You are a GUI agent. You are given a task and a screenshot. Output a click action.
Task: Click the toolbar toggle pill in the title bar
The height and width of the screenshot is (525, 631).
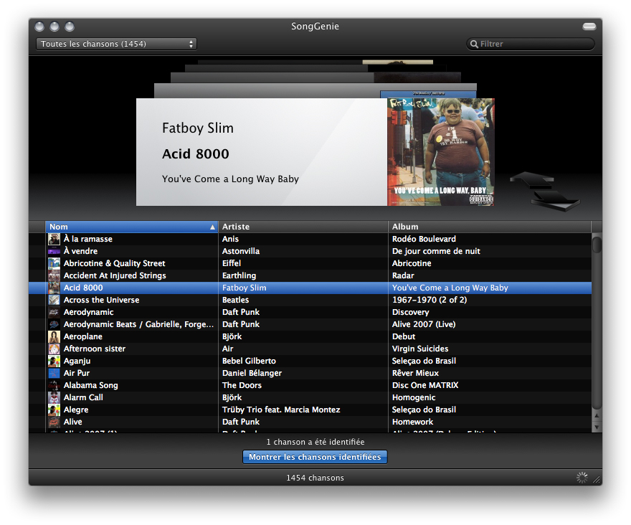[x=589, y=27]
